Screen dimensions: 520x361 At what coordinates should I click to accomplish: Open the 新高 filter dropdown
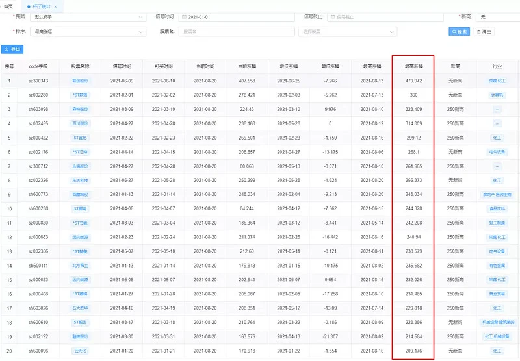pos(498,17)
